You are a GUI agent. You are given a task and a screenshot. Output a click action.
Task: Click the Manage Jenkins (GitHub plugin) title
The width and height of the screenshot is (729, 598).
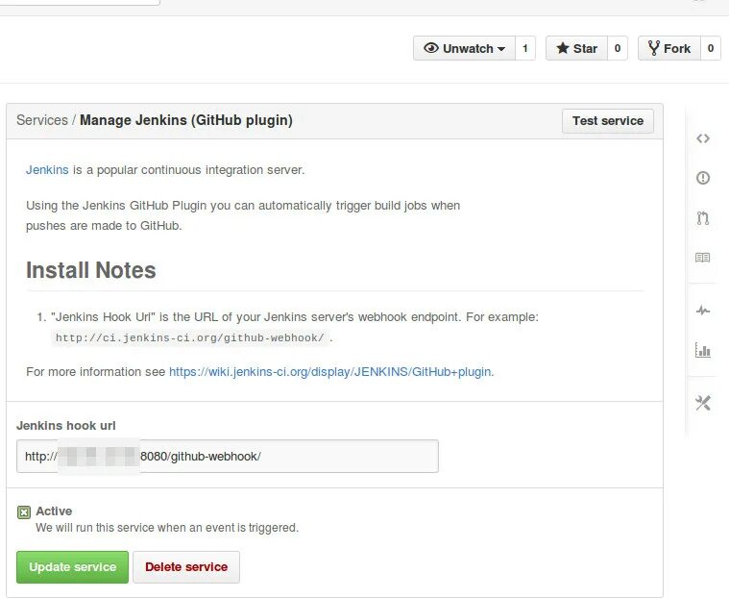tap(186, 120)
